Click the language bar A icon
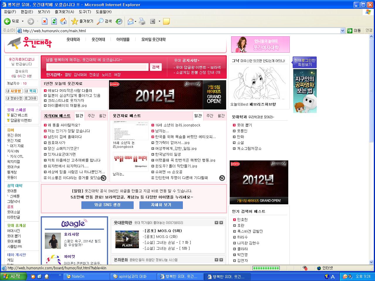The image size is (375, 281). tap(333, 277)
